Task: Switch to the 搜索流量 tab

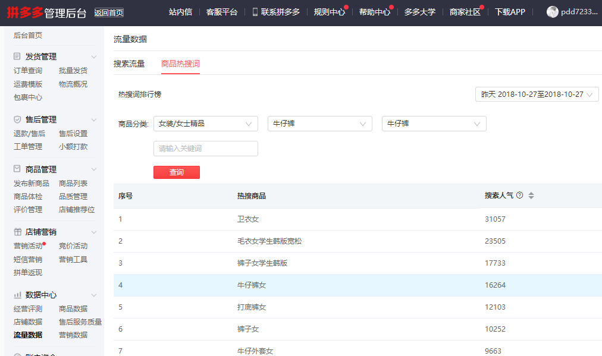Action: [x=129, y=64]
